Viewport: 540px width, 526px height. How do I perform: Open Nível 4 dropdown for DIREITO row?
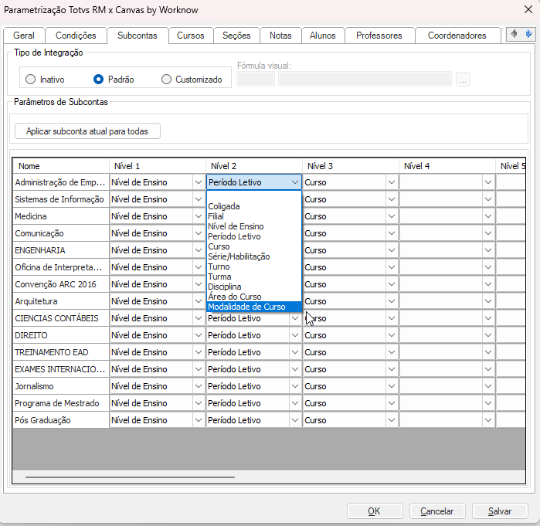point(487,336)
